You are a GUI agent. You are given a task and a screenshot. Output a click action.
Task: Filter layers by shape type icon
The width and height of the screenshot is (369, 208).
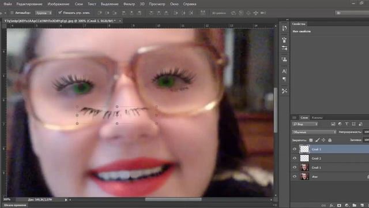point(353,124)
